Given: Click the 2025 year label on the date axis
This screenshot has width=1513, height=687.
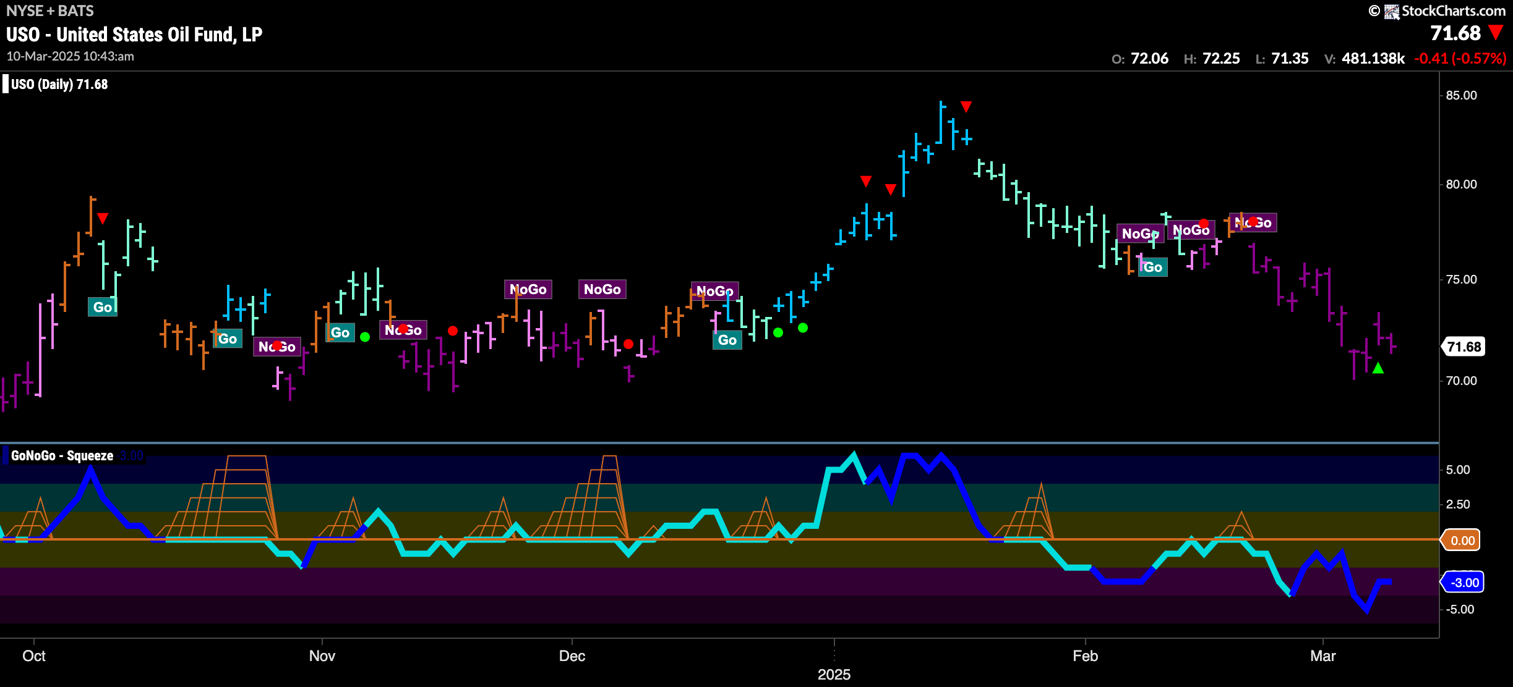Looking at the screenshot, I should tap(834, 674).
